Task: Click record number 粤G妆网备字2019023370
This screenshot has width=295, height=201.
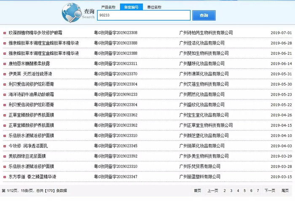Action: [x=116, y=74]
